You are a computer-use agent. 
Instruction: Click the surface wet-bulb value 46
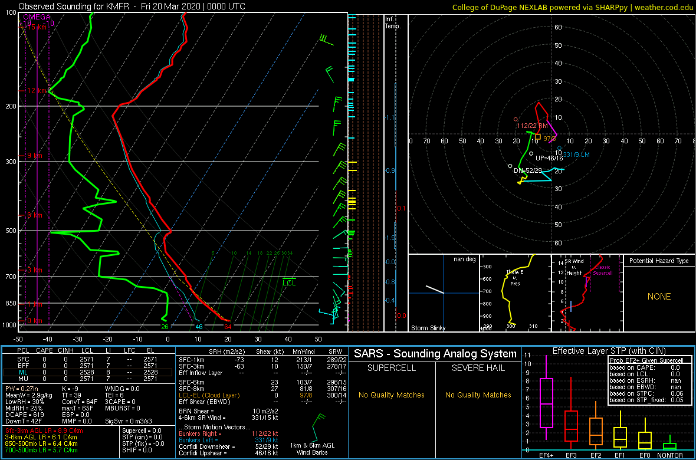(199, 327)
